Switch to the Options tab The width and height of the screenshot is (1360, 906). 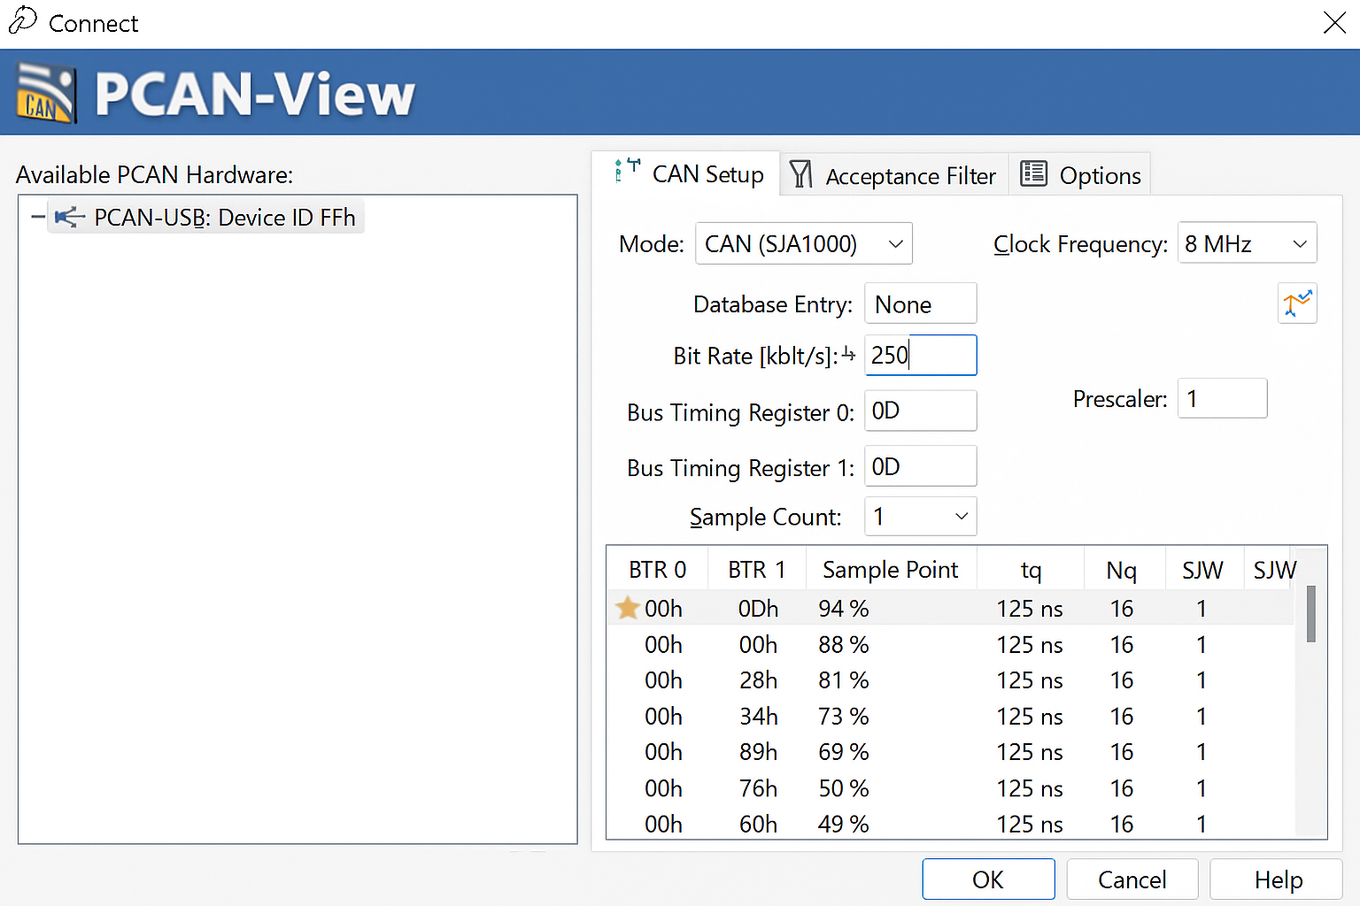tap(1080, 175)
